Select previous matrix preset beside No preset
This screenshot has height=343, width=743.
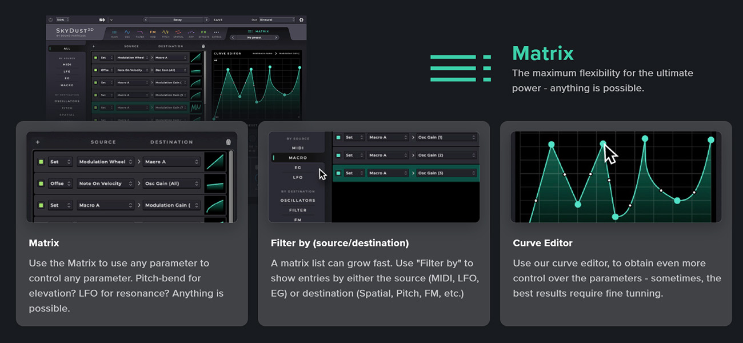coord(233,38)
